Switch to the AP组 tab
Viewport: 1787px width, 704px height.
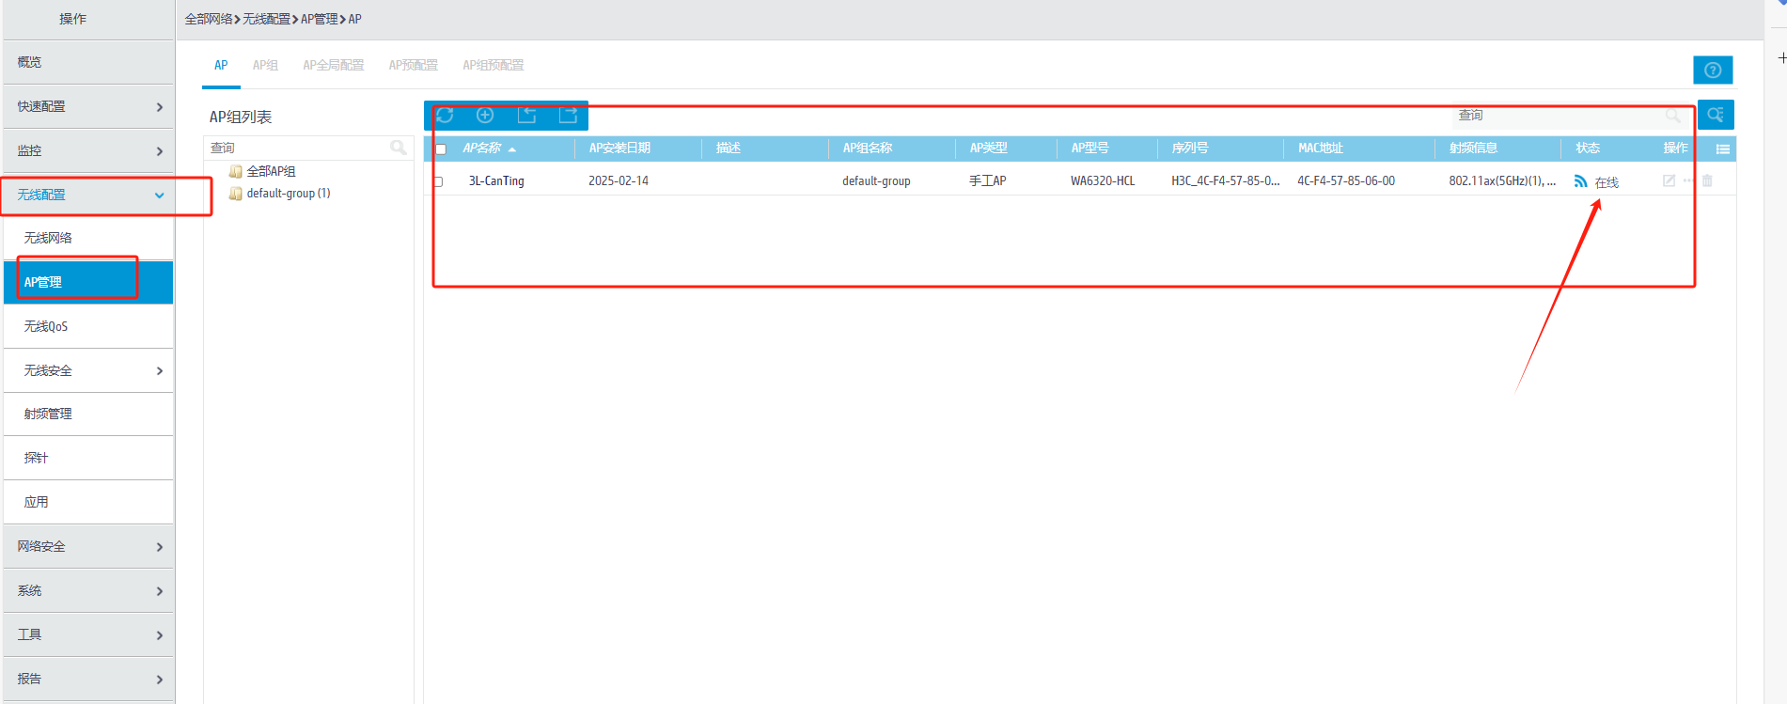pyautogui.click(x=265, y=65)
